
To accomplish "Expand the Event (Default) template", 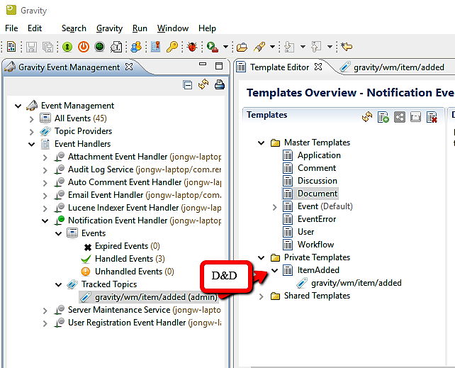I will 275,206.
